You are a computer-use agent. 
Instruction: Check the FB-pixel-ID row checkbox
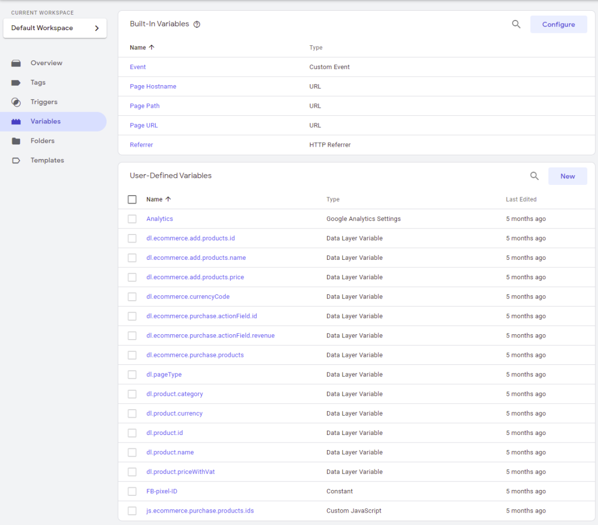pos(133,492)
